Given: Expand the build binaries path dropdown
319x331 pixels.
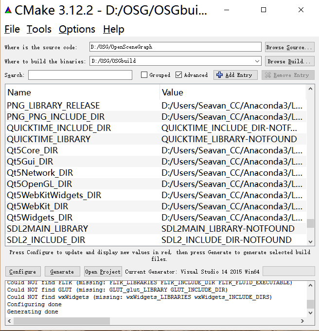Looking at the screenshot, I should point(257,61).
